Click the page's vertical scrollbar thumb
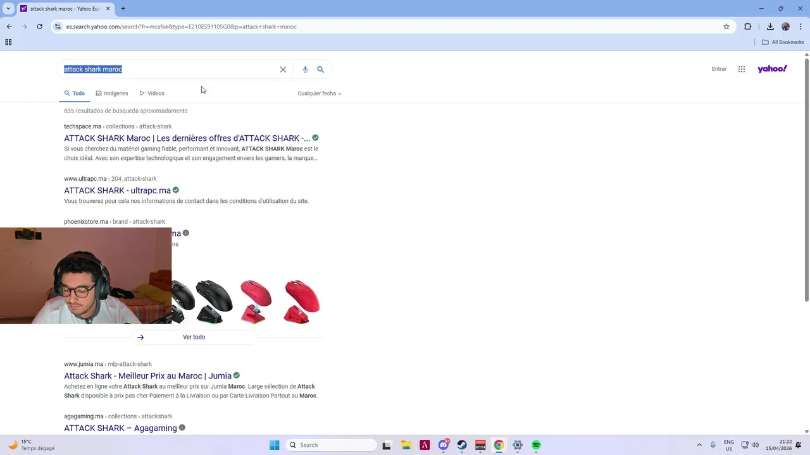Screen dimensions: 810x455 pos(806,180)
